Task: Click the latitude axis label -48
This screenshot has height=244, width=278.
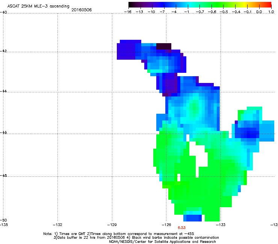Action: tap(3, 176)
